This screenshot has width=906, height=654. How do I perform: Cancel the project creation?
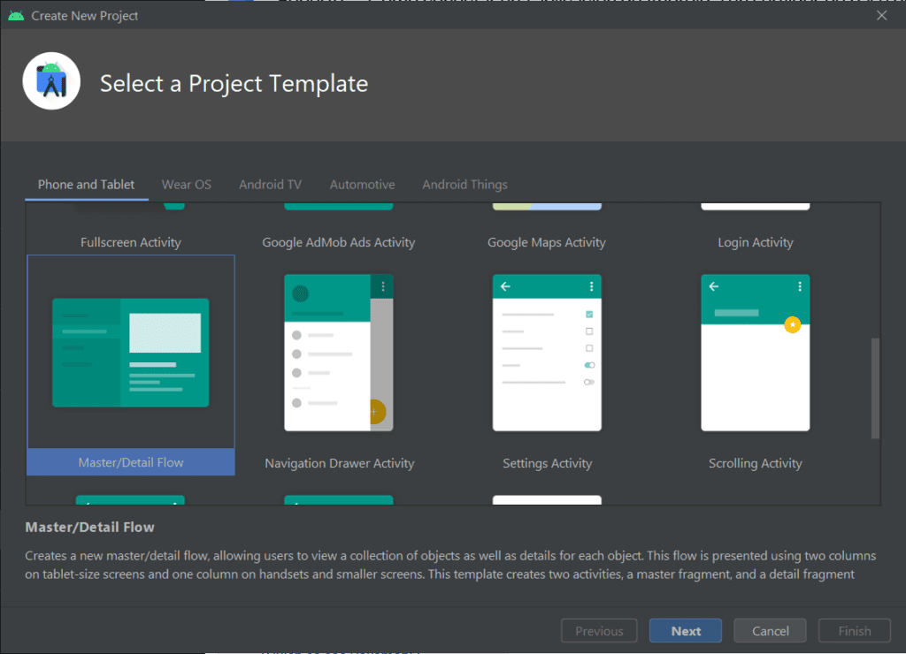[x=769, y=630]
